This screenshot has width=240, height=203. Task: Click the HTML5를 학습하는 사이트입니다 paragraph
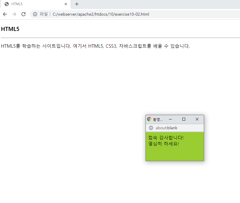click(95, 46)
